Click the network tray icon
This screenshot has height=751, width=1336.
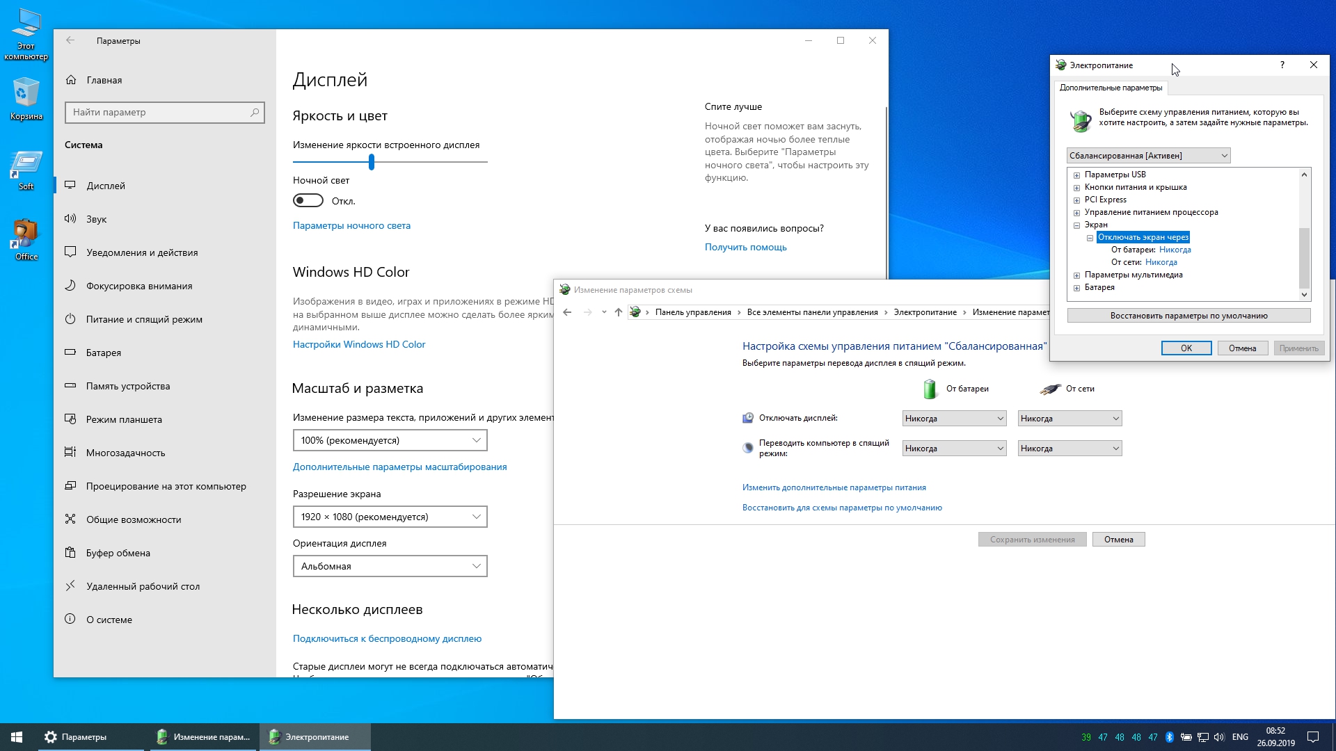pos(1203,737)
